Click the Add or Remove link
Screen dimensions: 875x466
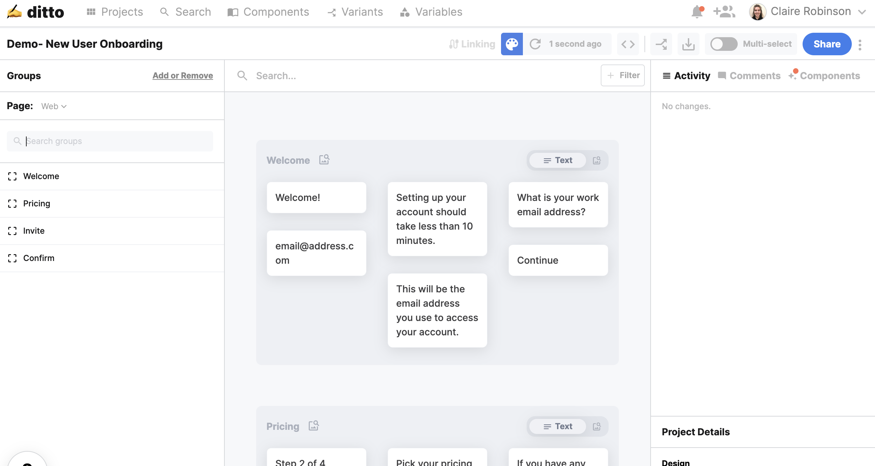point(183,76)
